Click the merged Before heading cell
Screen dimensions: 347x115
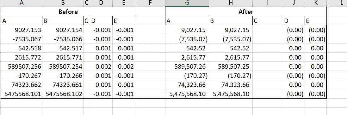click(68, 12)
